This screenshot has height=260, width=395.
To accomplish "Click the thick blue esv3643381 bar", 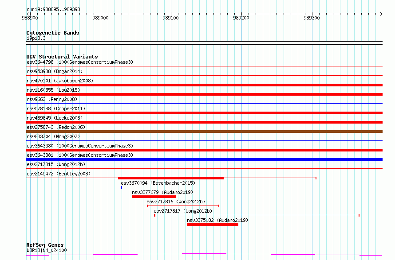I will tap(204, 159).
